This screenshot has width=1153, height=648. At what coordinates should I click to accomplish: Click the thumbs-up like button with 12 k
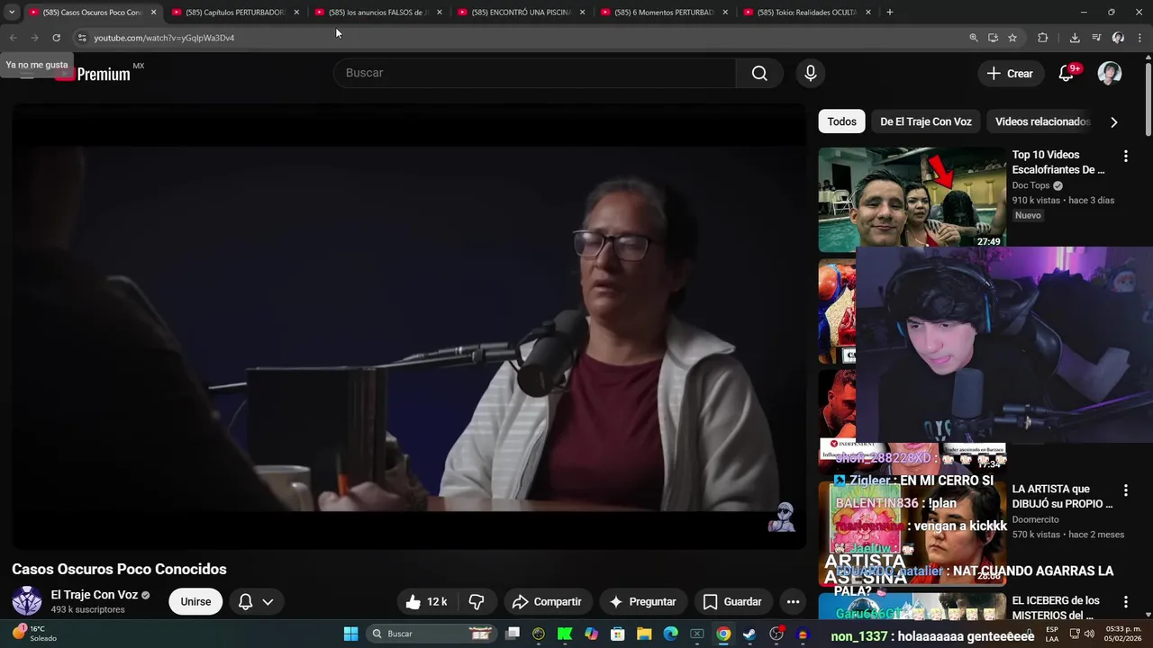pos(427,602)
